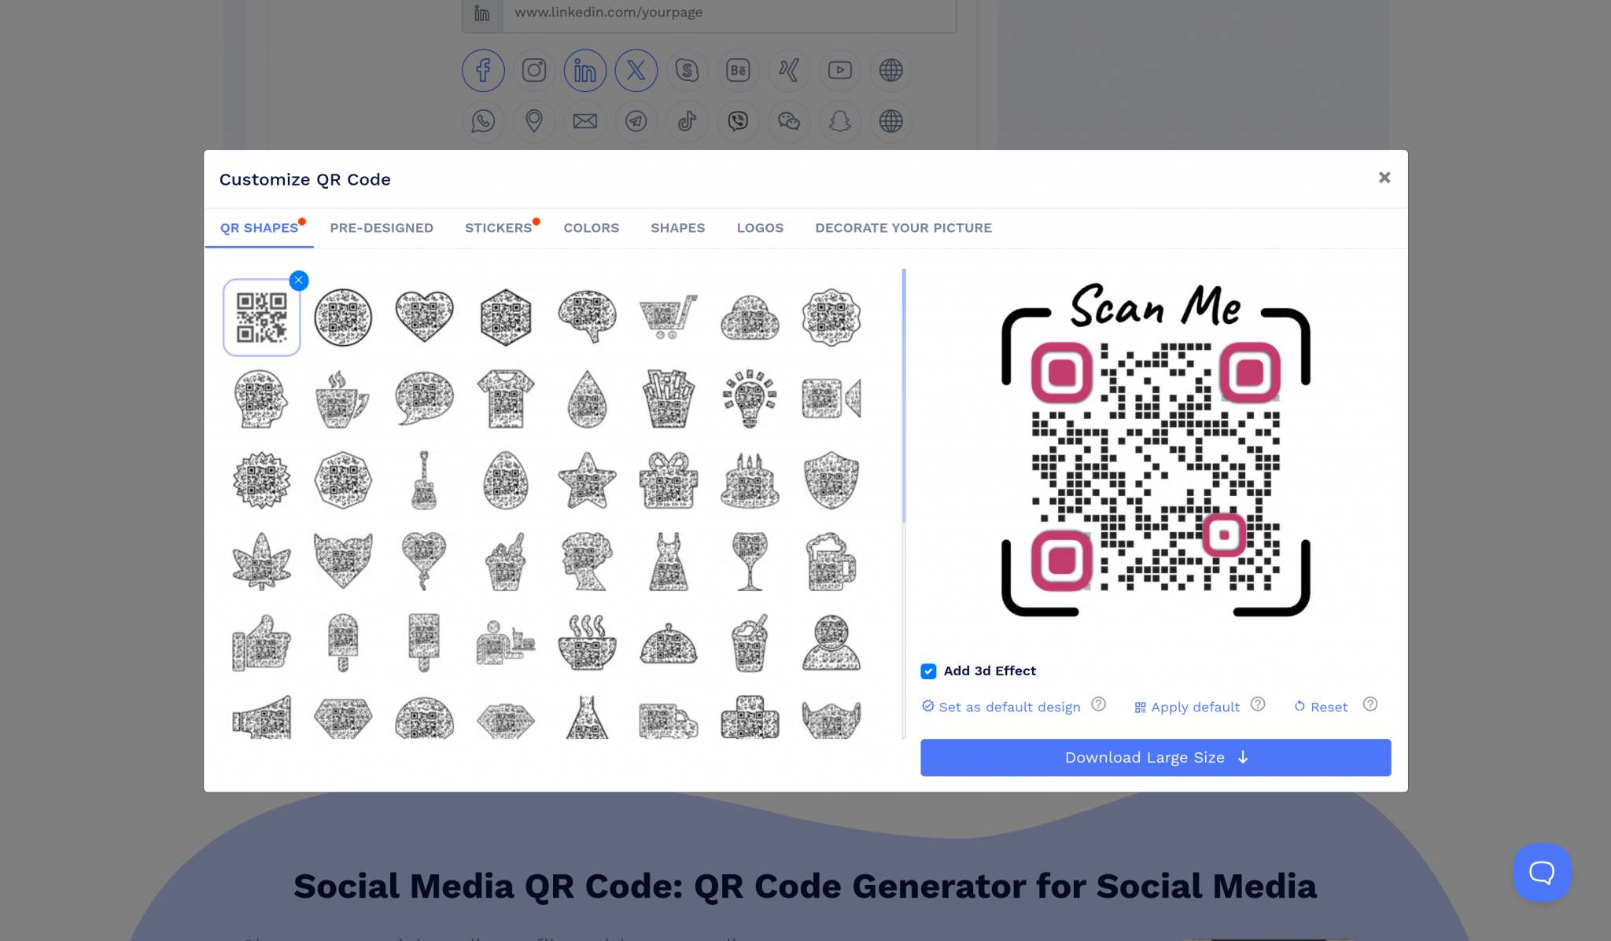This screenshot has width=1611, height=941.
Task: Click the WhatsApp icon
Action: (483, 122)
